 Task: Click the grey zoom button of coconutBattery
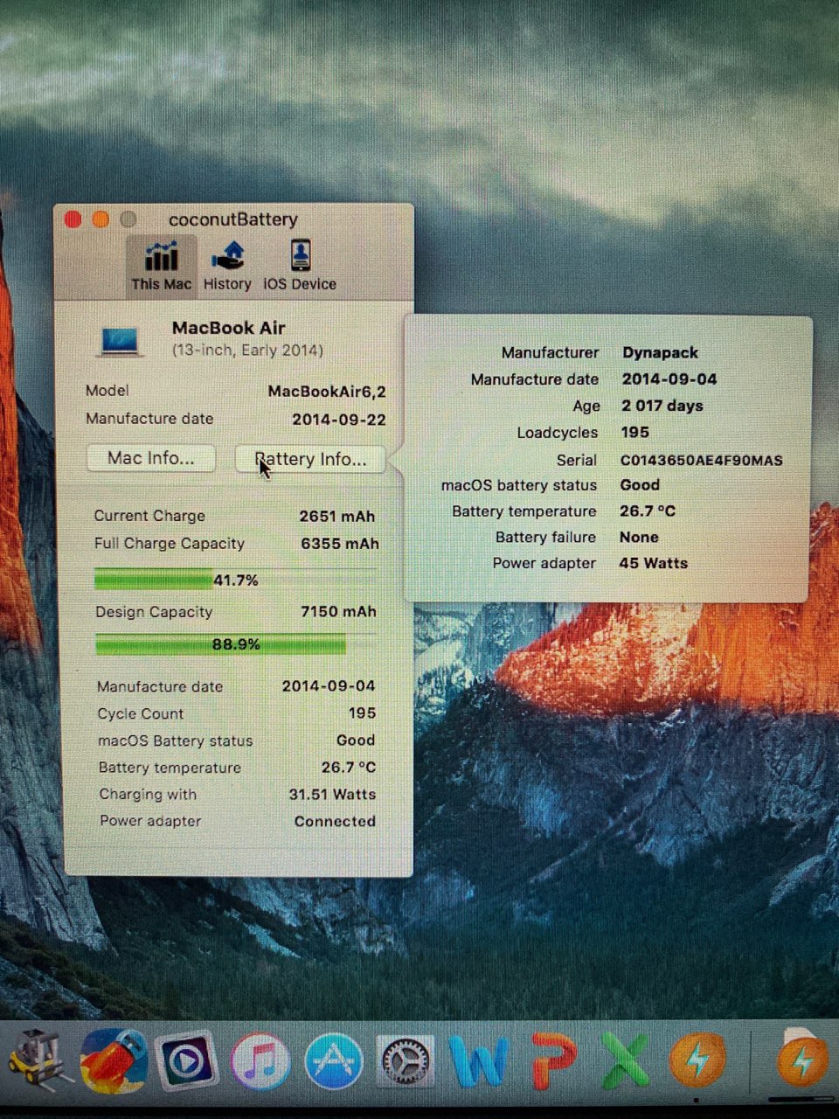[128, 219]
